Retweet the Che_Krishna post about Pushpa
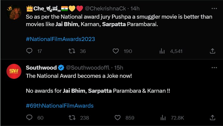Image resolution: width=223 pixels, height=126 pixels. click(x=72, y=51)
